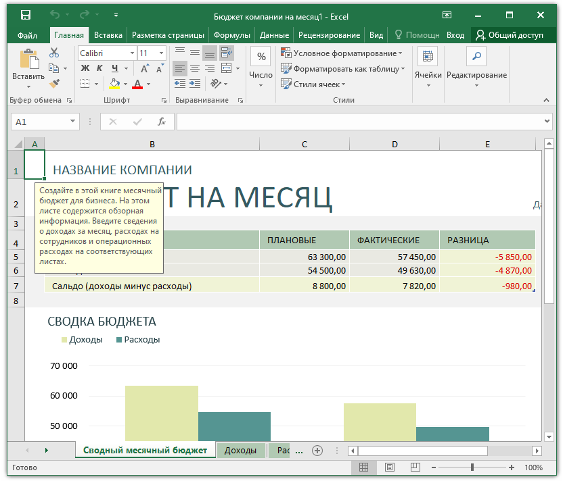Screen dimensions: 563x481
Task: Click Decrease Indent icon
Action: pyautogui.click(x=180, y=84)
